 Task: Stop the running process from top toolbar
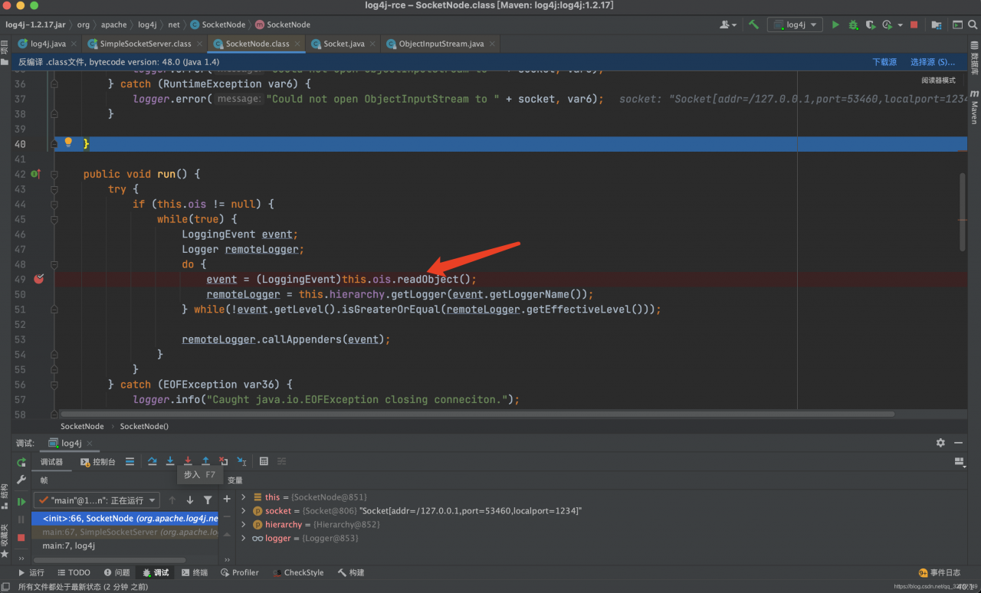[914, 25]
